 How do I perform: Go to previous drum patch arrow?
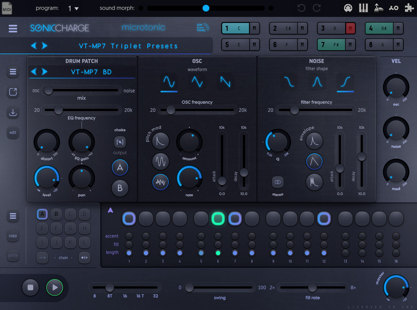(34, 72)
